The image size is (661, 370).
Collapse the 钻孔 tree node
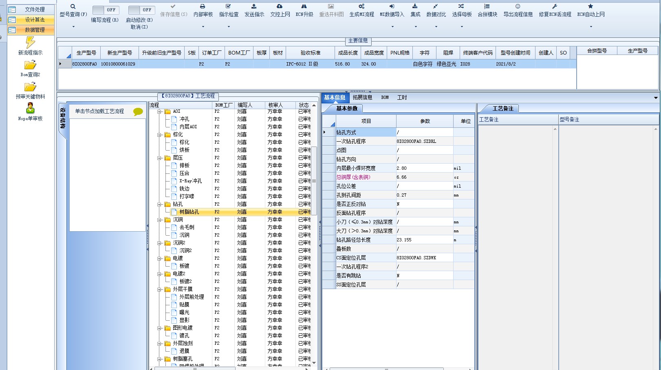160,204
